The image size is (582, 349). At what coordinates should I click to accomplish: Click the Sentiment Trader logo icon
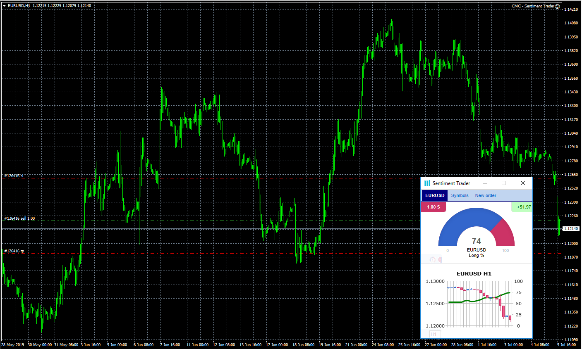click(427, 183)
